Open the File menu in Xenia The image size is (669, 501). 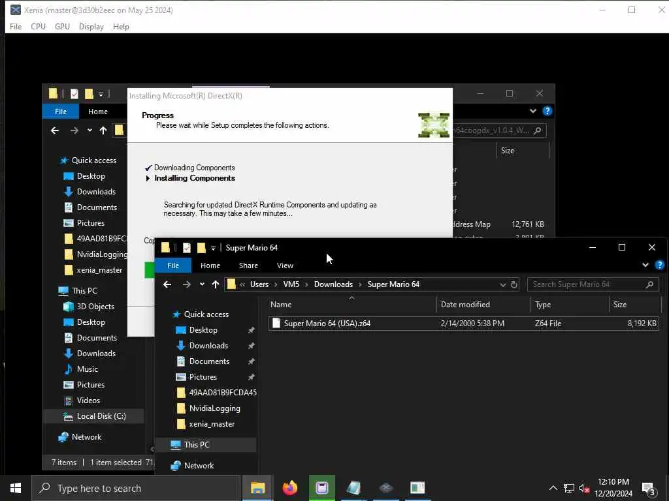(x=16, y=26)
